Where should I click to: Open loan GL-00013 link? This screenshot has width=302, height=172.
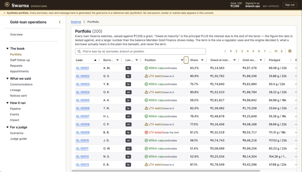click(82, 165)
